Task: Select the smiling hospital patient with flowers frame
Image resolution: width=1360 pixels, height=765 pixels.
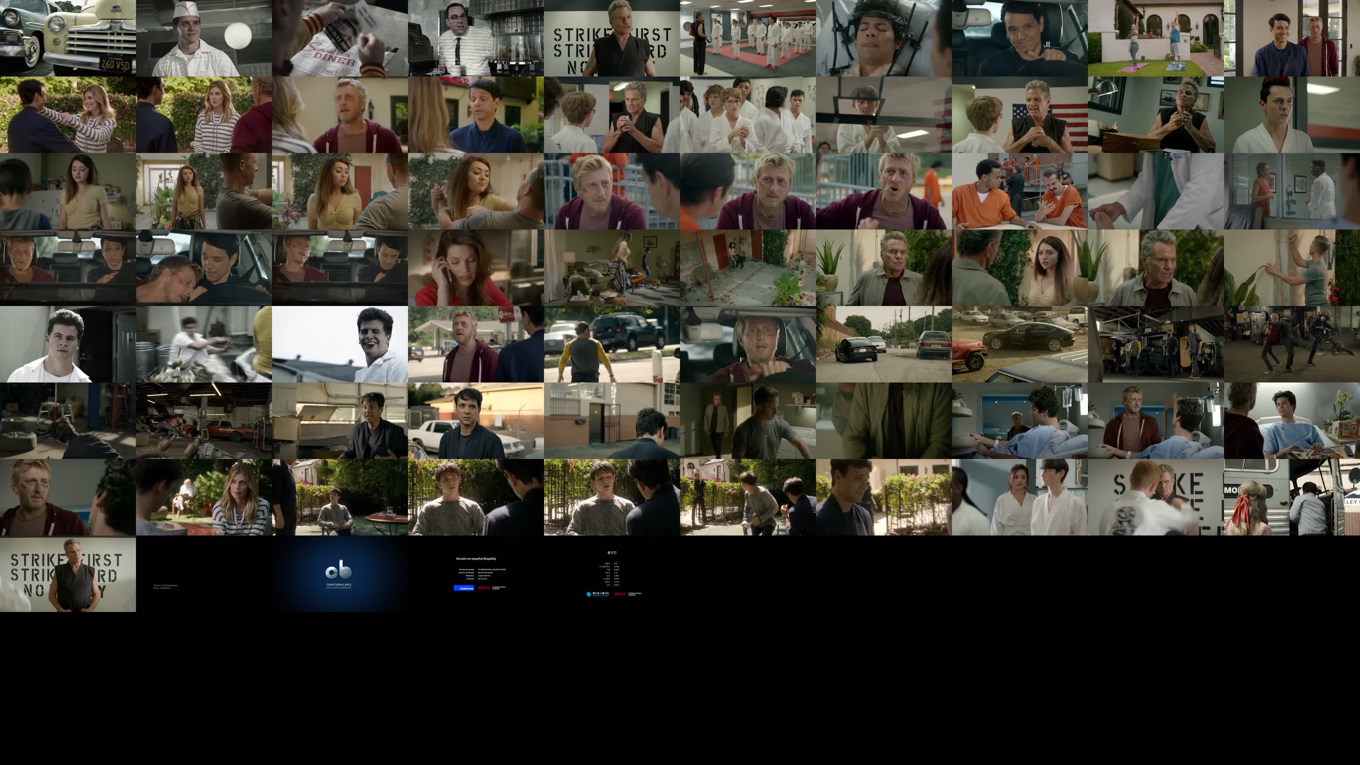Action: (x=1292, y=421)
